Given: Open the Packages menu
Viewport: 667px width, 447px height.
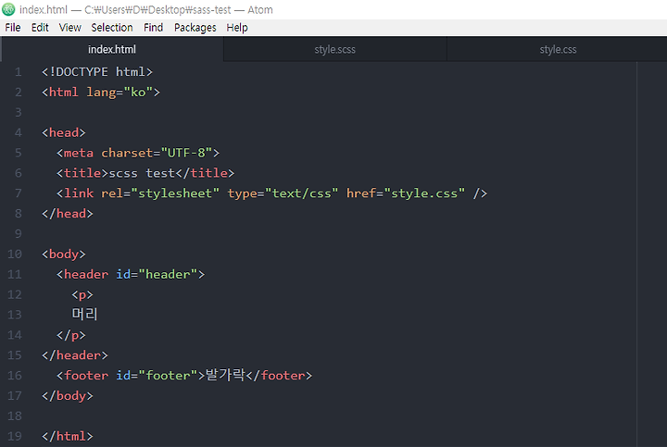Looking at the screenshot, I should [195, 28].
